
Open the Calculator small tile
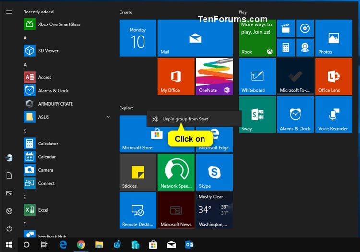[286, 48]
